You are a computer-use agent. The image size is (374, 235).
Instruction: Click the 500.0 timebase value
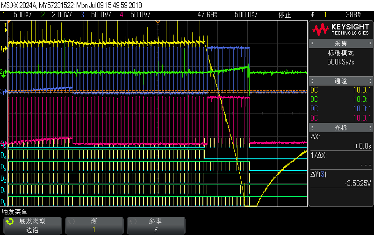tap(246, 15)
